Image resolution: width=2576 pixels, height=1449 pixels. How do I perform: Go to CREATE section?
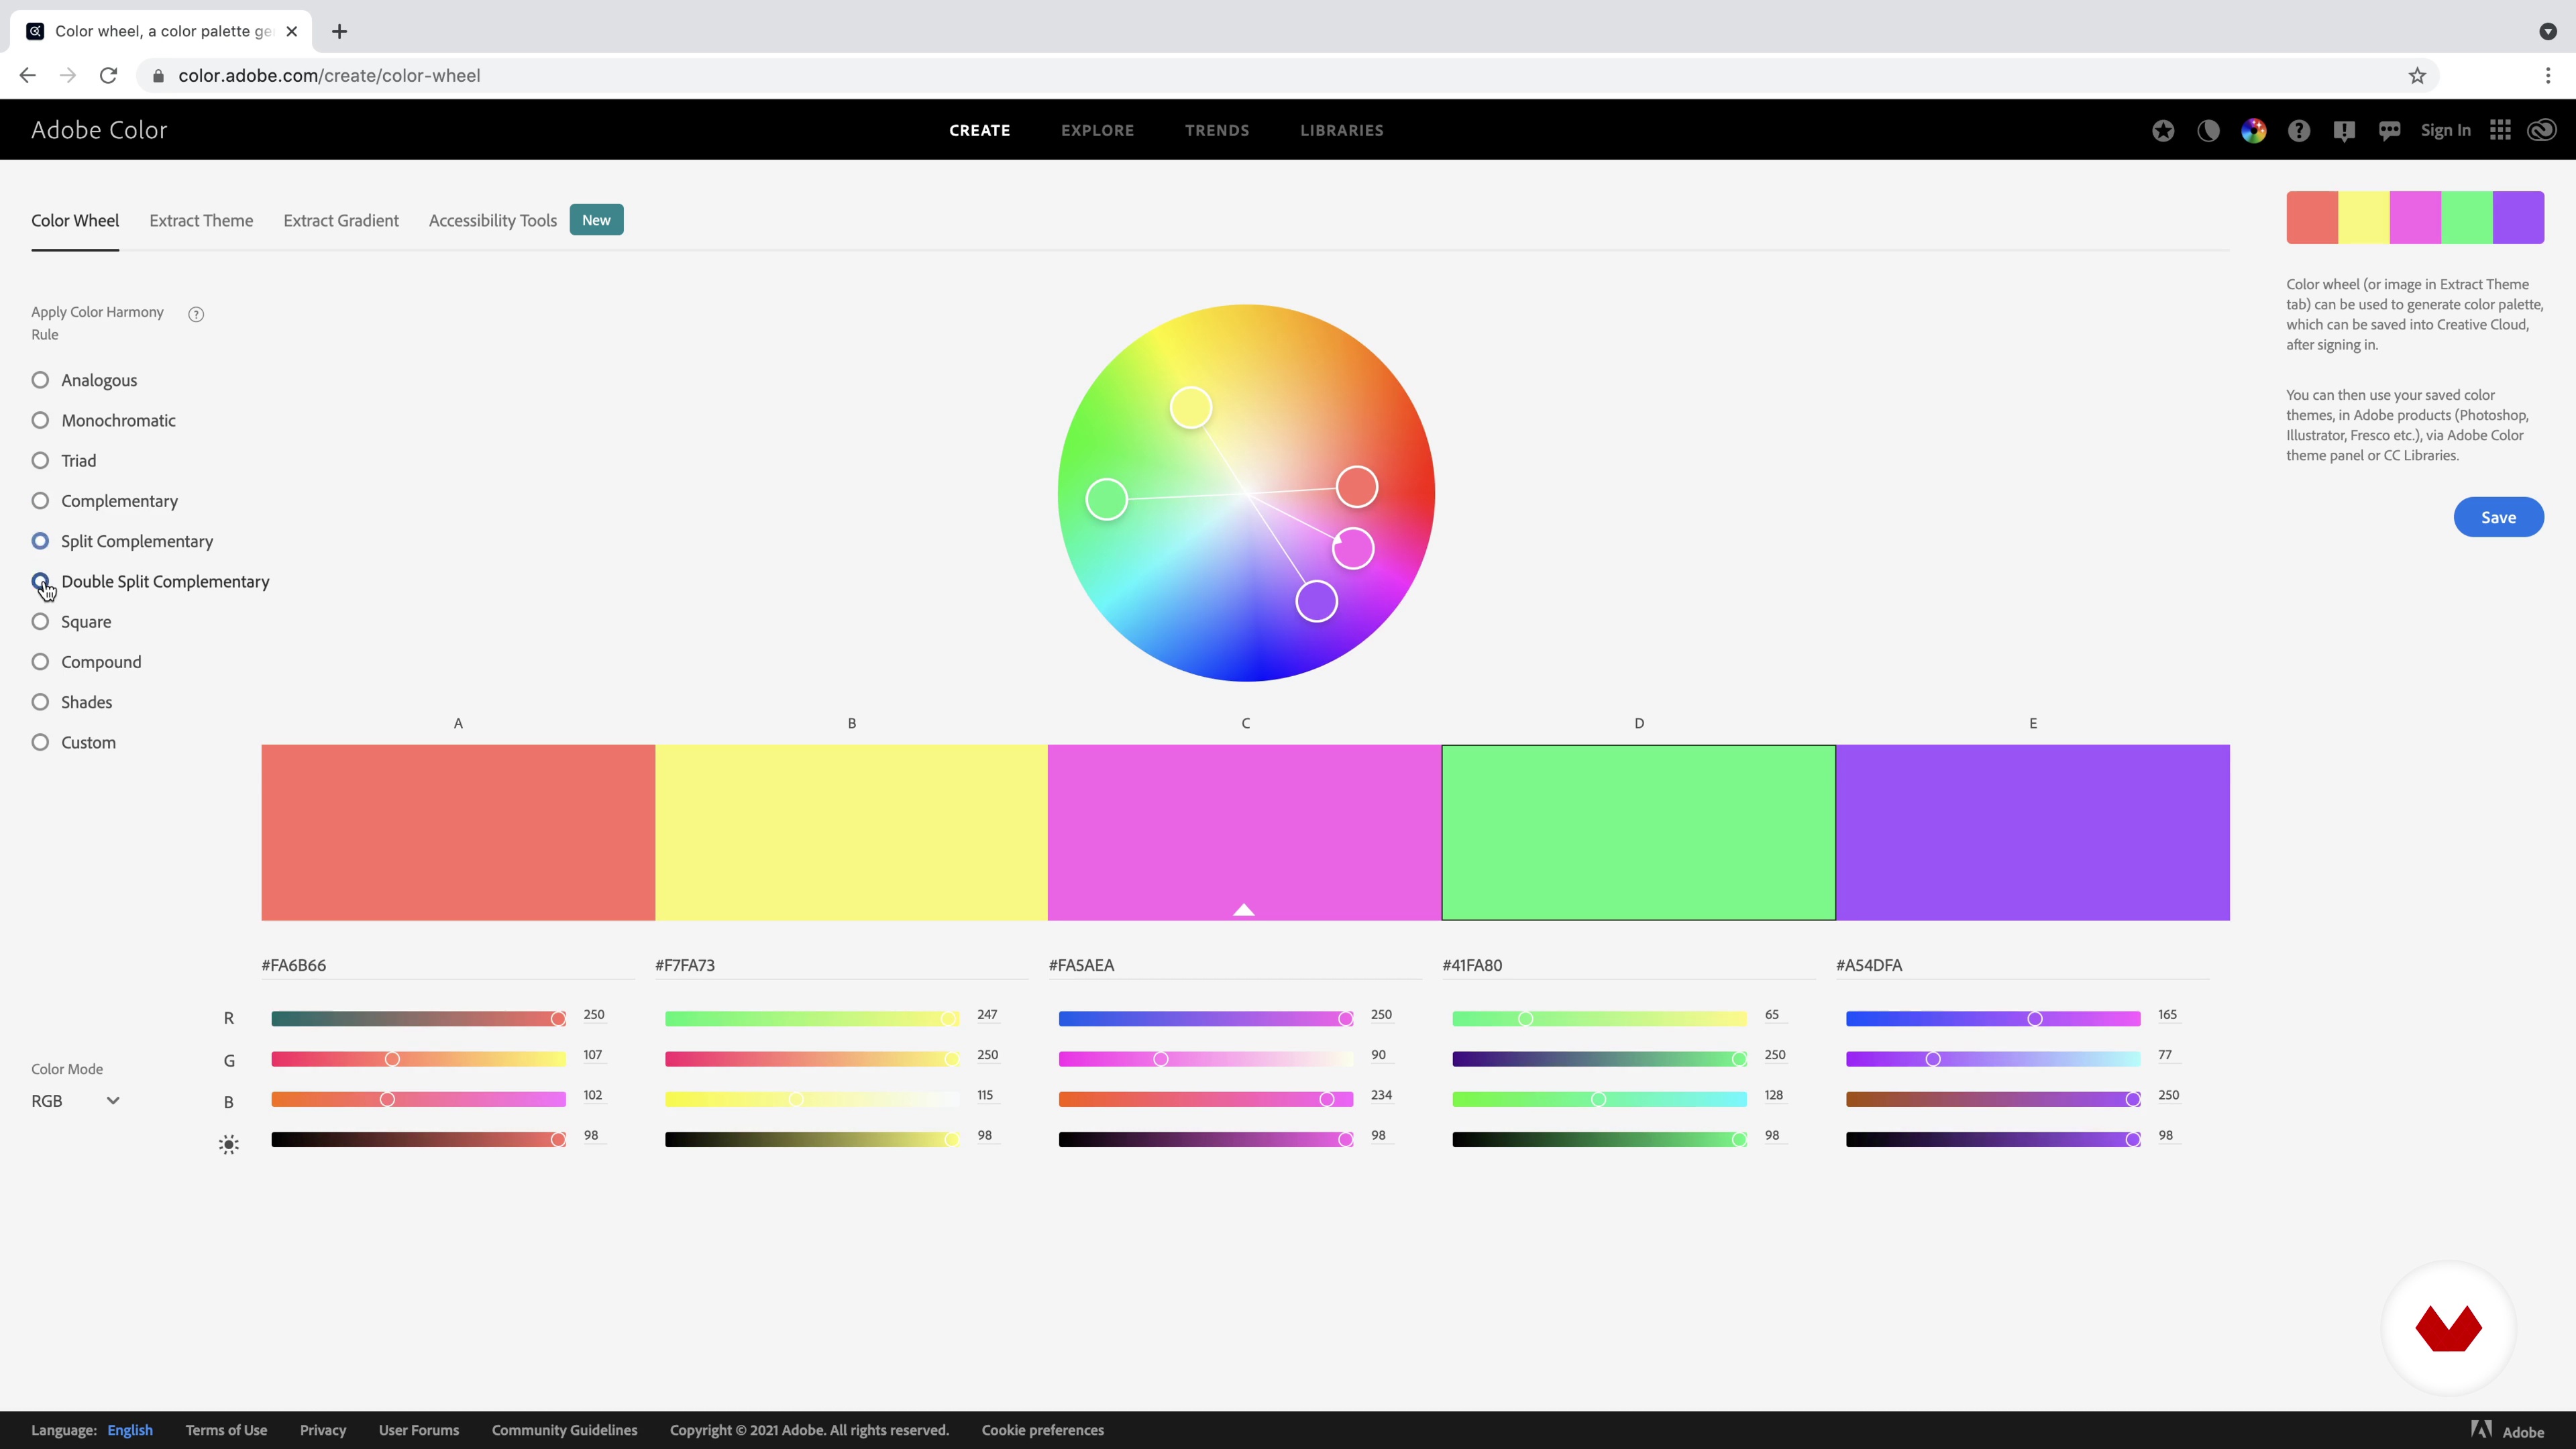(980, 130)
